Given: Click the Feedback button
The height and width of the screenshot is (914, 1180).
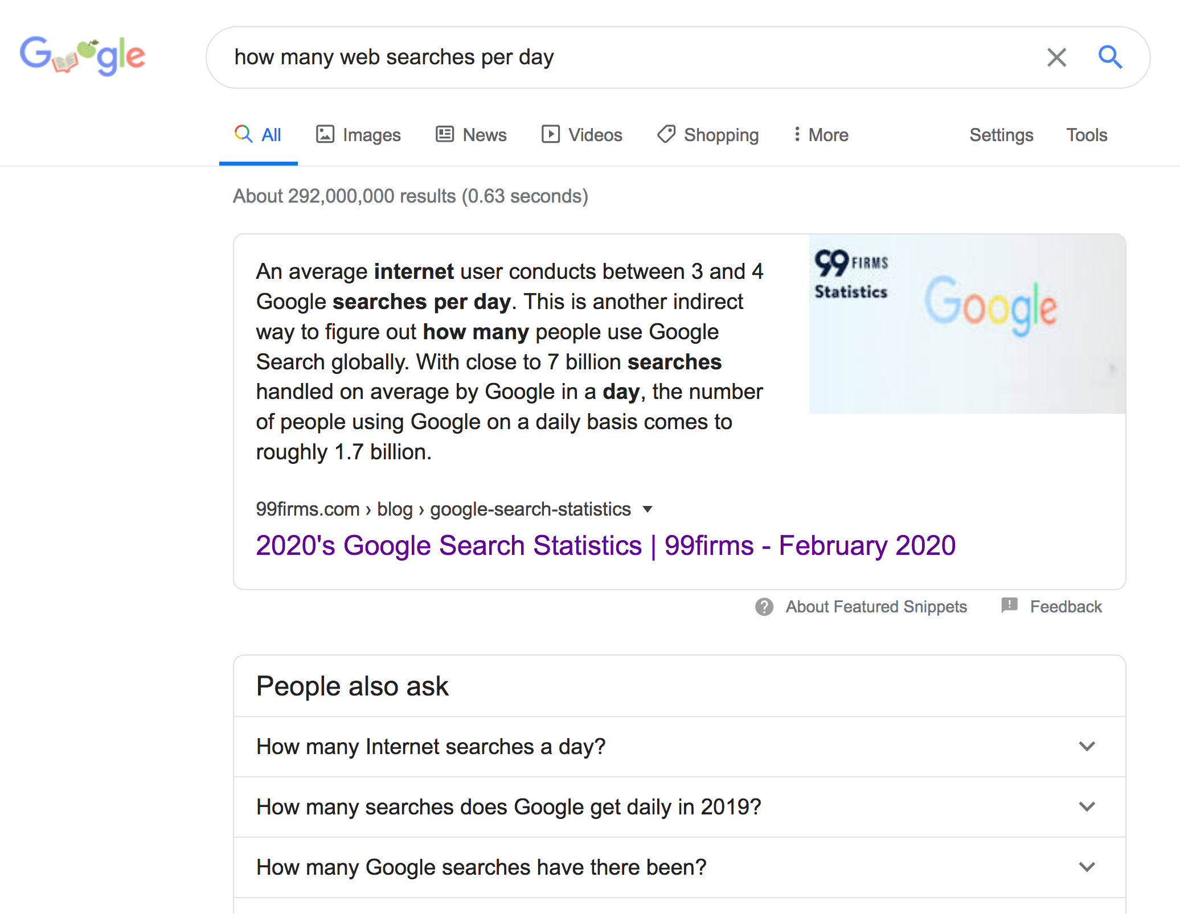Looking at the screenshot, I should (x=1066, y=606).
